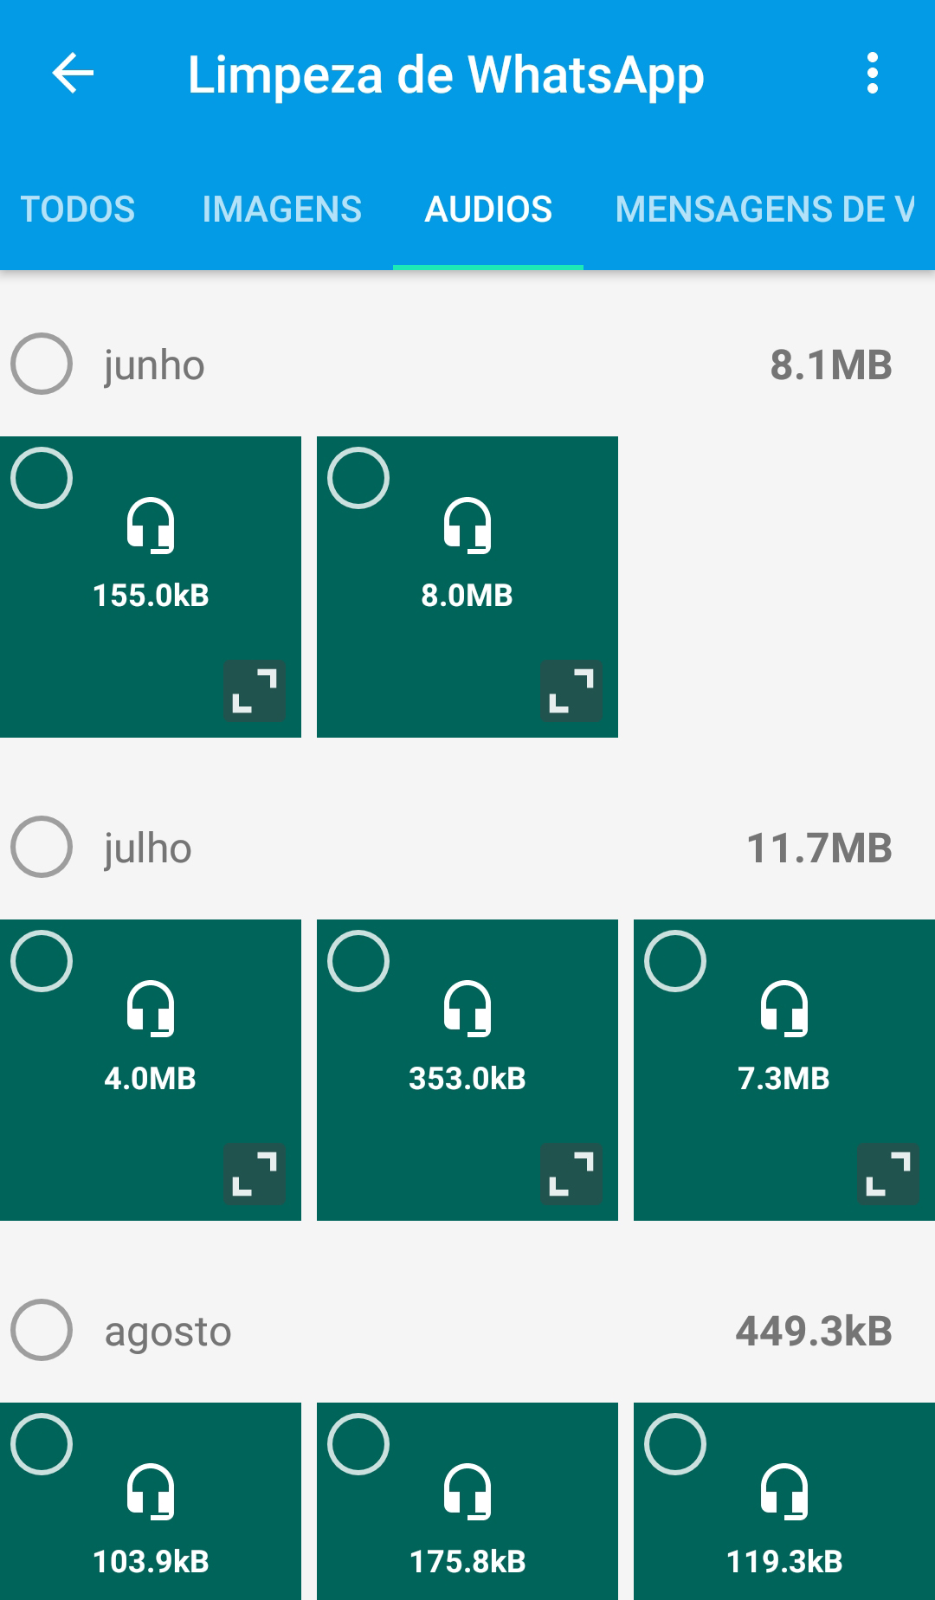Image resolution: width=935 pixels, height=1600 pixels.
Task: Expand the 155.0kB audio file preview
Action: pos(255,691)
